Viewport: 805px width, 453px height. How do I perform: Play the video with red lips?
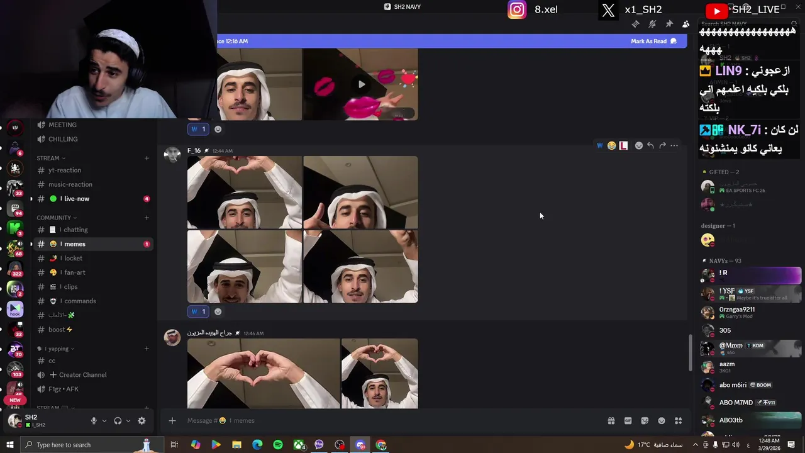(x=360, y=84)
